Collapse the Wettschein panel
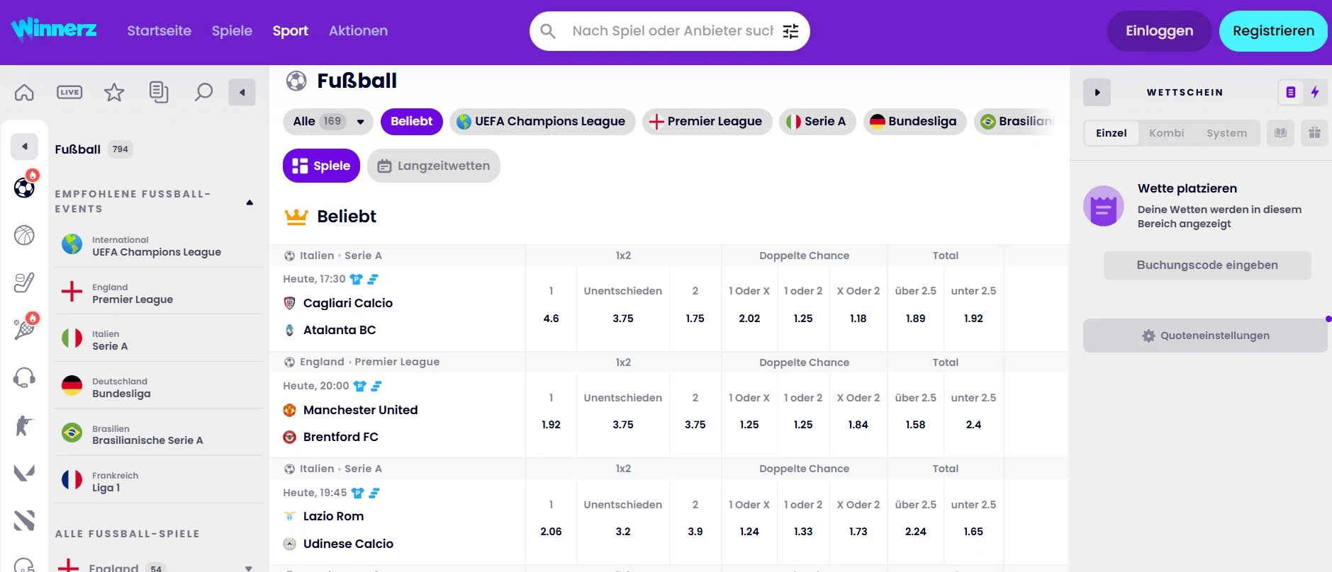Viewport: 1332px width, 572px height. 1097,92
